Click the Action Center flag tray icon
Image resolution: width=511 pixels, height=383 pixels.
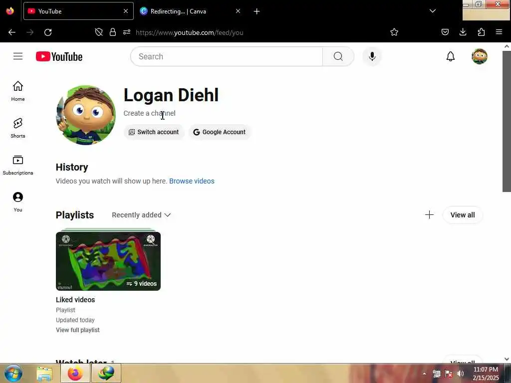[449, 374]
